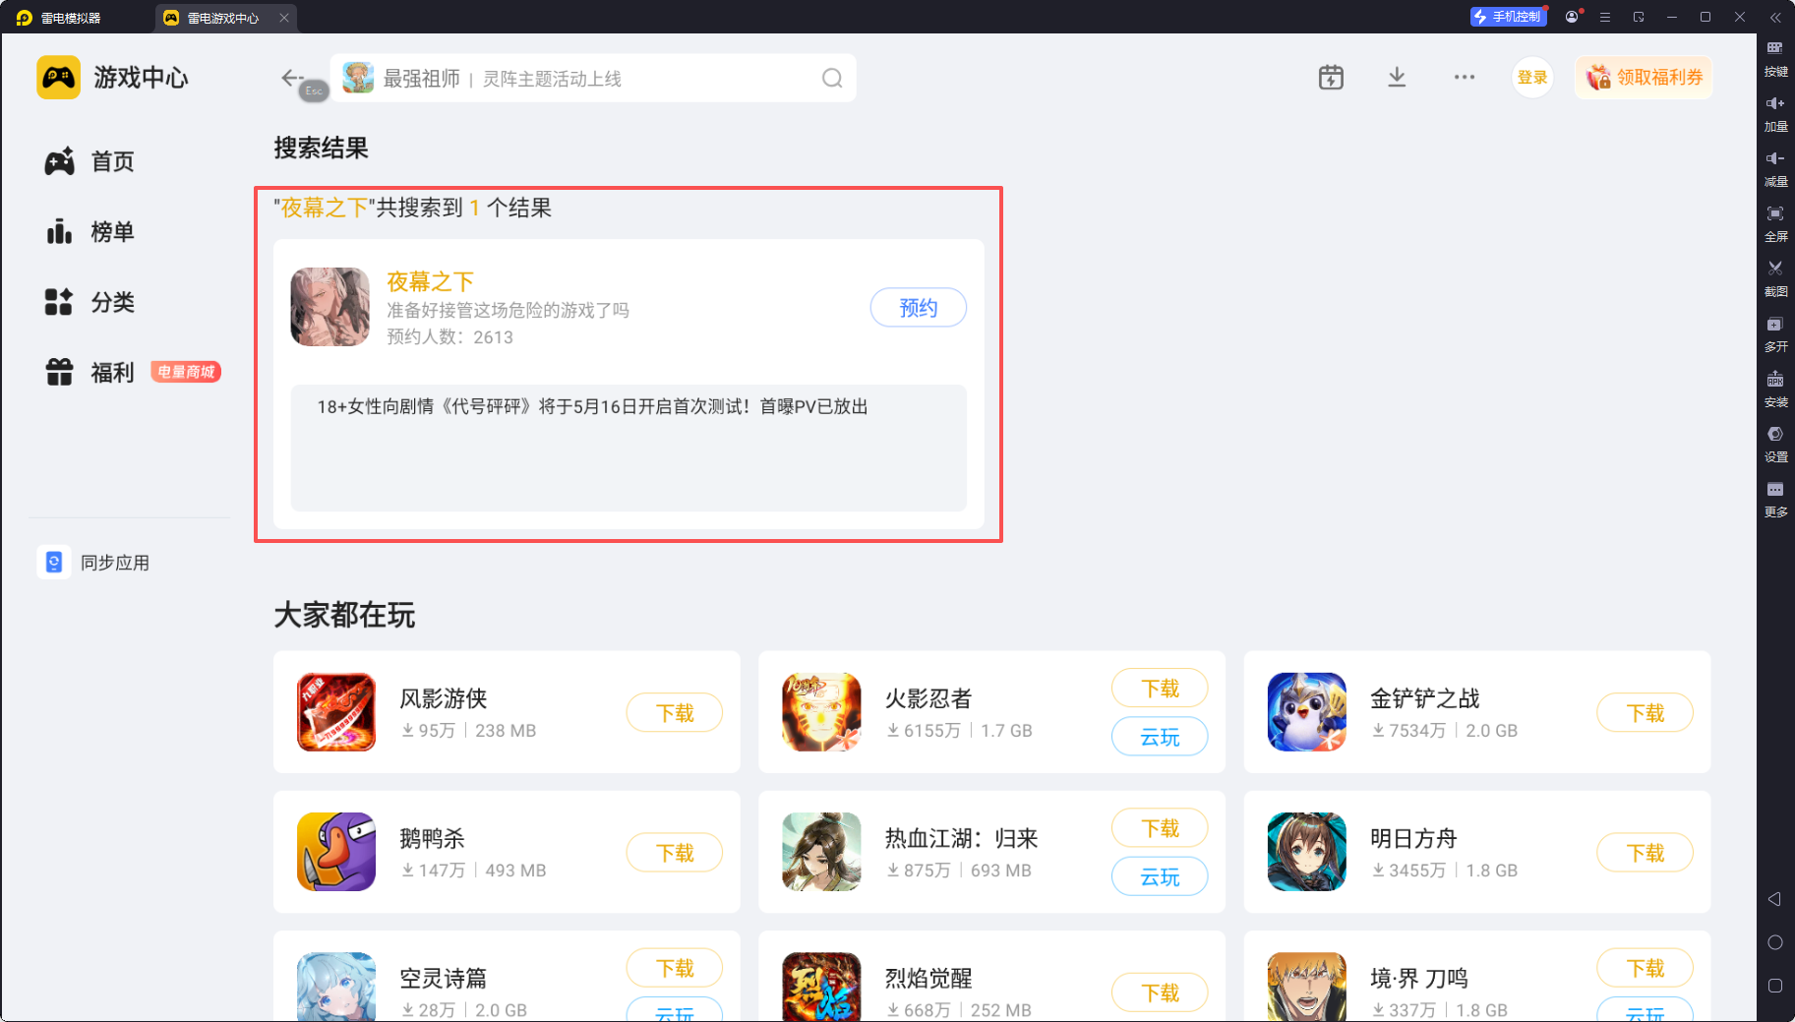Click the search box with 最强祖师
The image size is (1795, 1022).
593,78
